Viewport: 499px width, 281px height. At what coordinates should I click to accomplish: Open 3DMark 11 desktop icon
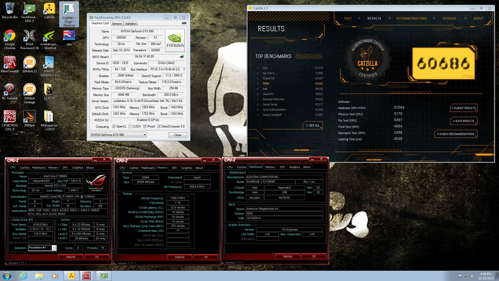29,65
